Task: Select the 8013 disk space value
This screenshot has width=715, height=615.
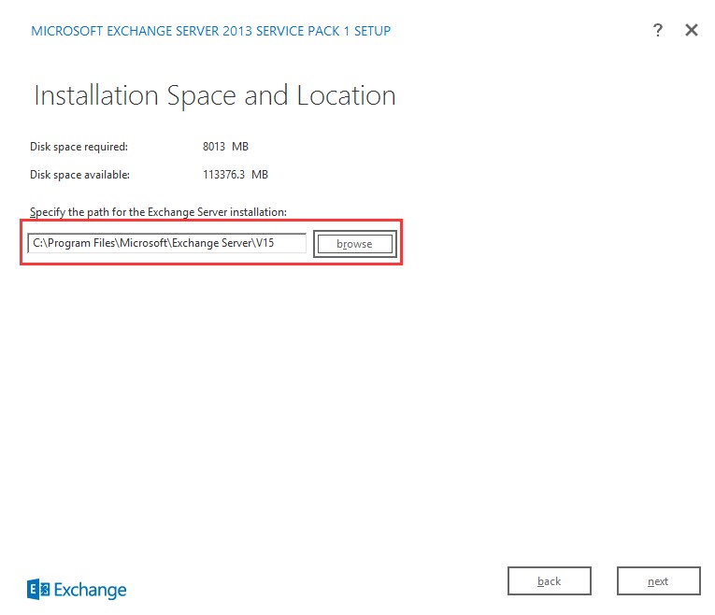Action: (213, 147)
